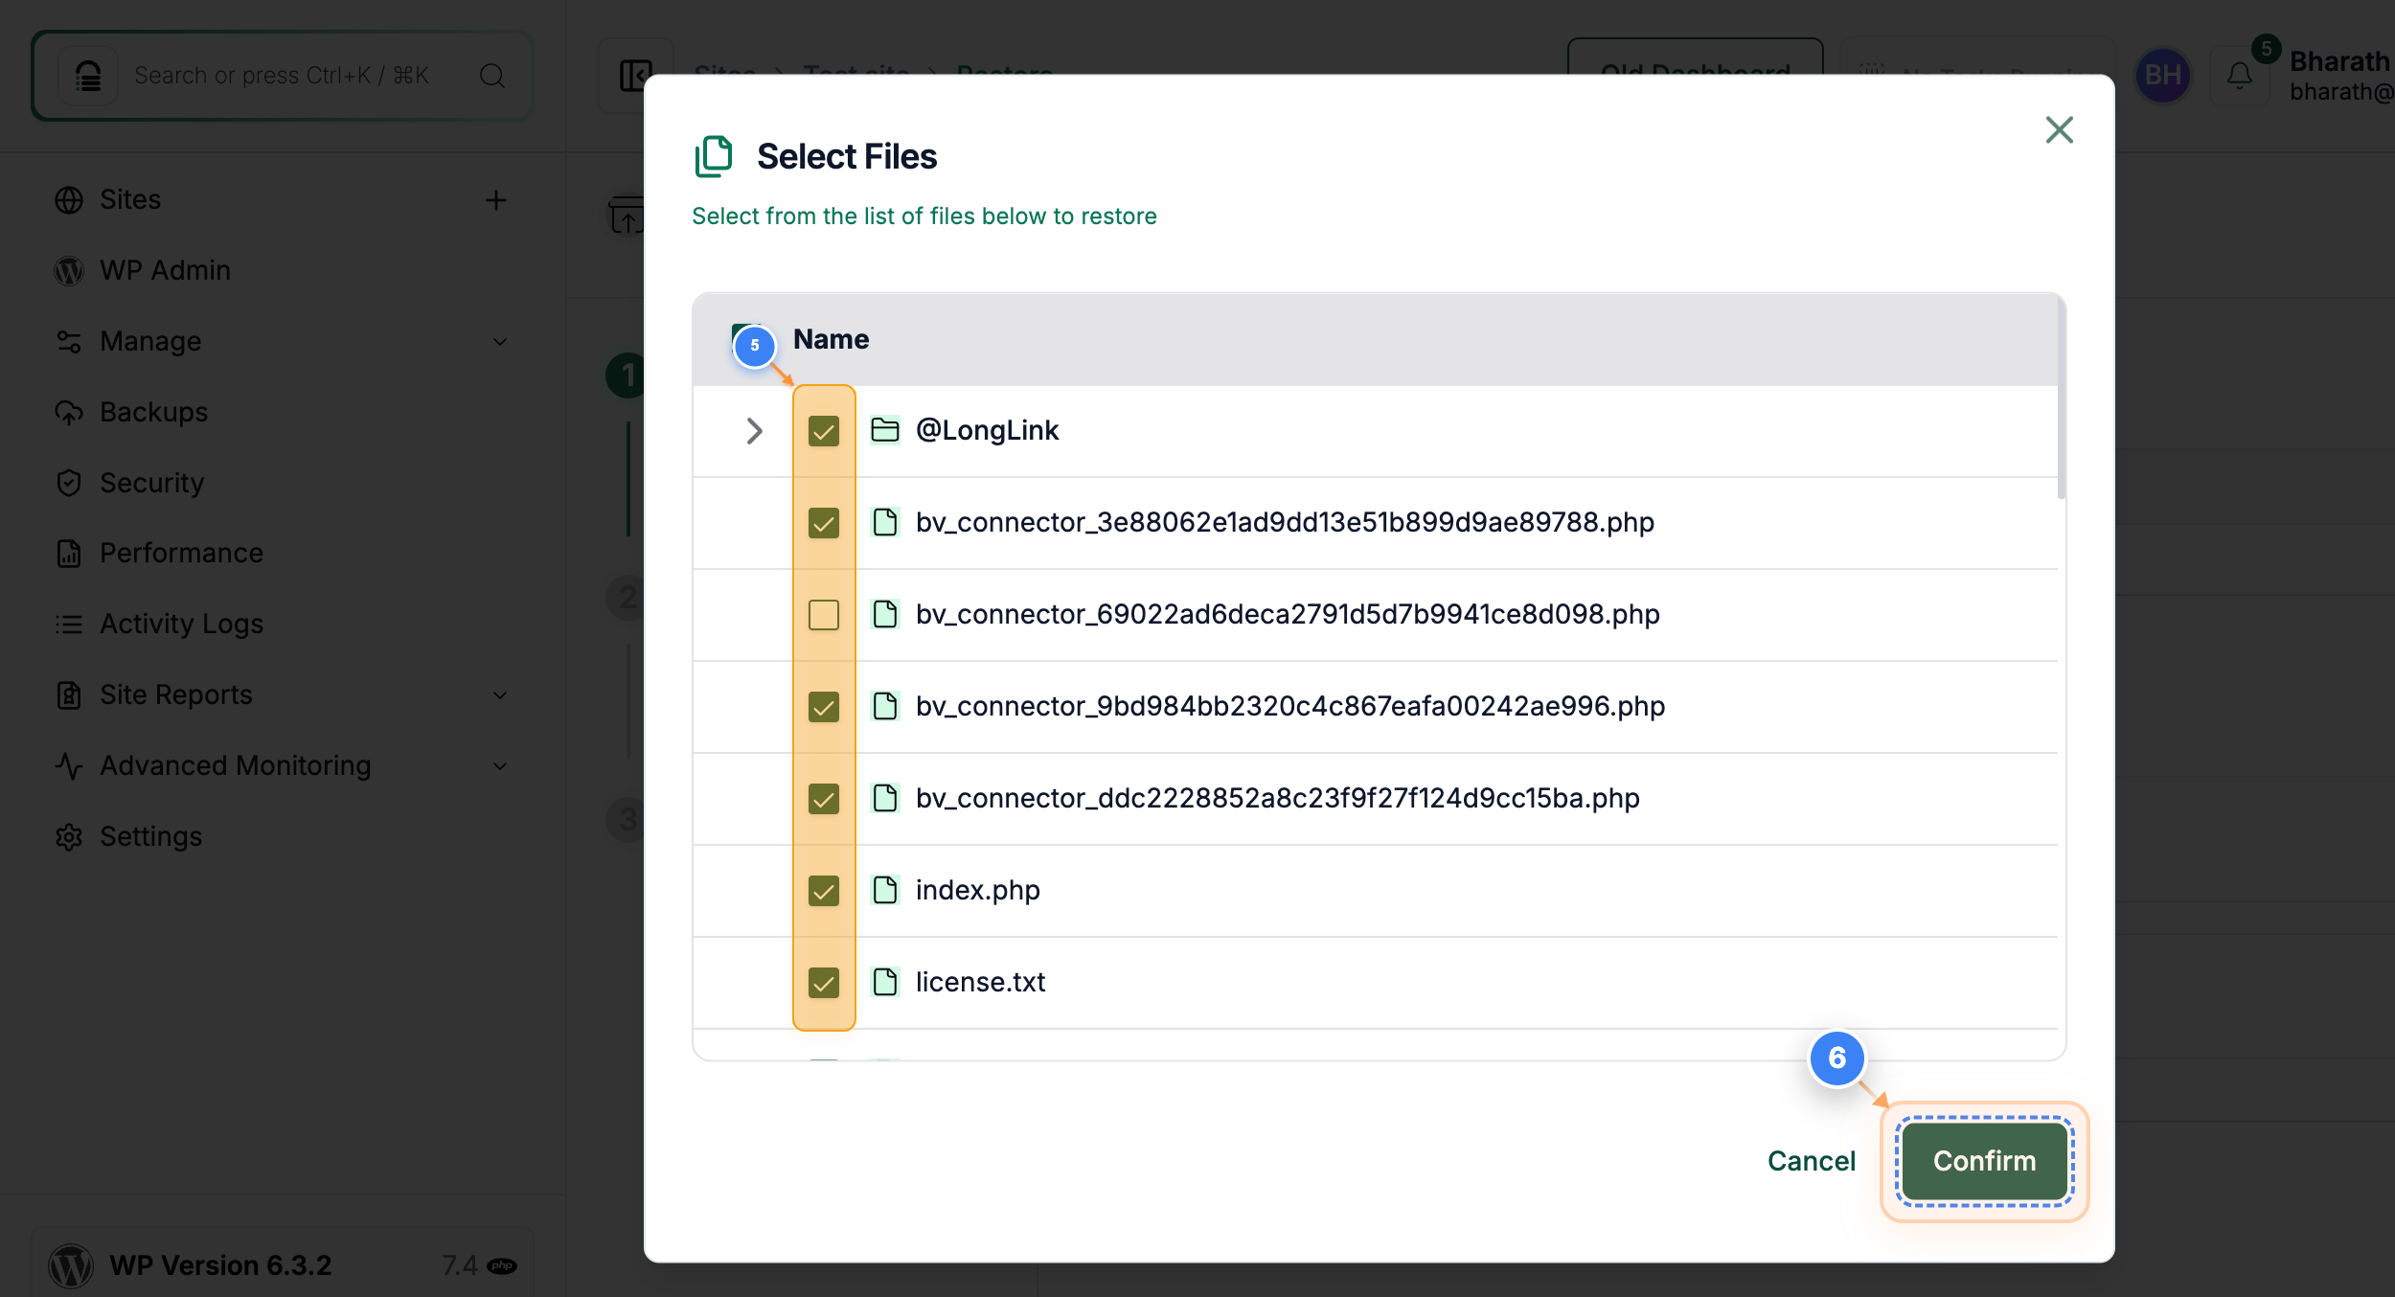Image resolution: width=2395 pixels, height=1297 pixels.
Task: Open Performance from the sidebar
Action: (x=180, y=553)
